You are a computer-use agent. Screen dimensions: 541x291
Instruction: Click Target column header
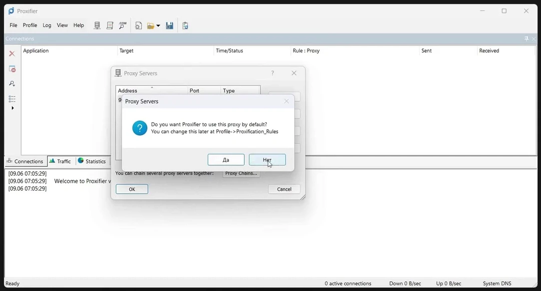(x=165, y=50)
